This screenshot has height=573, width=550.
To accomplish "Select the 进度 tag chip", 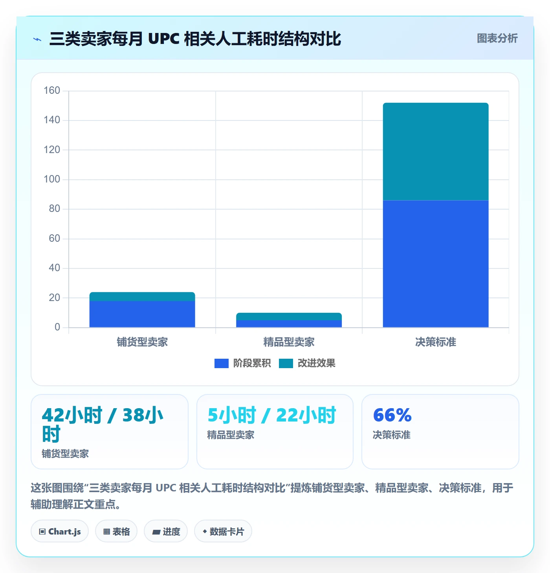I will click(166, 531).
